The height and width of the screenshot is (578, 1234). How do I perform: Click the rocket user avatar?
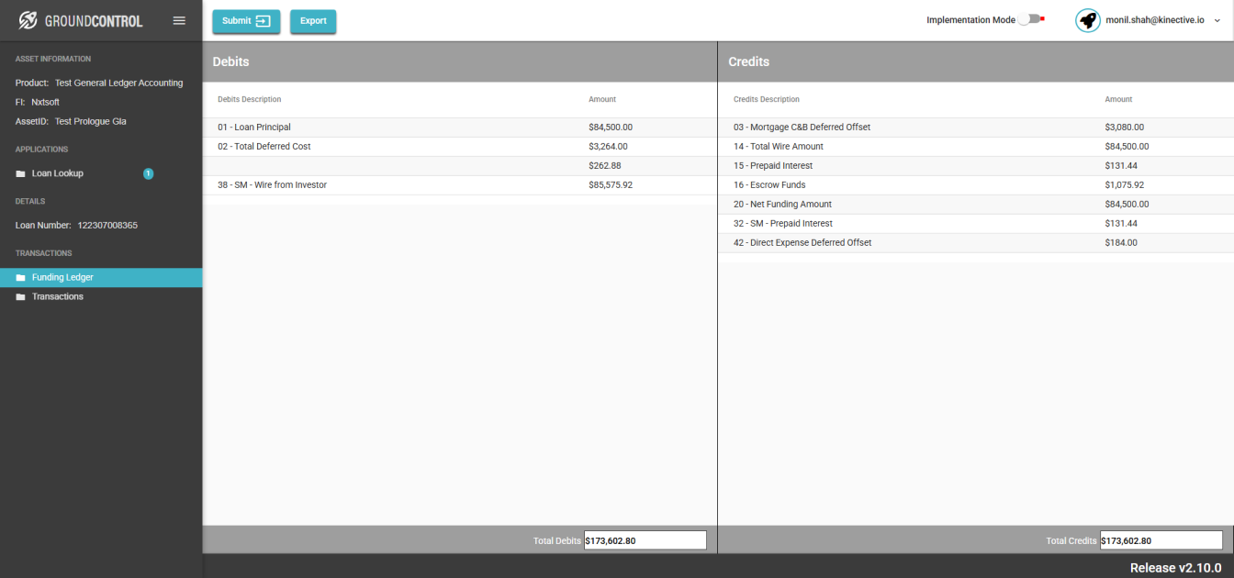pos(1088,20)
